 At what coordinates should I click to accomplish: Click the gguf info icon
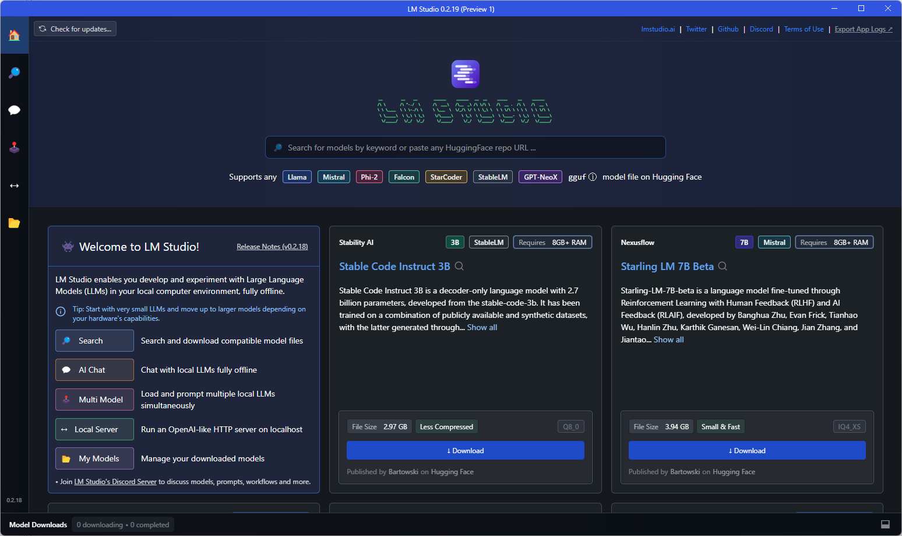[x=593, y=177]
